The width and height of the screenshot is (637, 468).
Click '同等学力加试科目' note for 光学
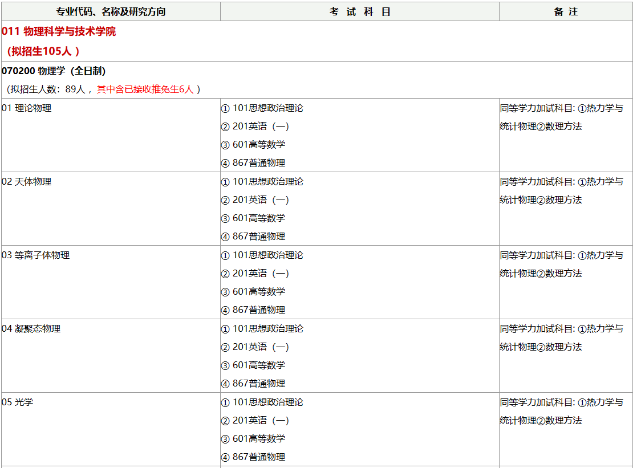536,402
